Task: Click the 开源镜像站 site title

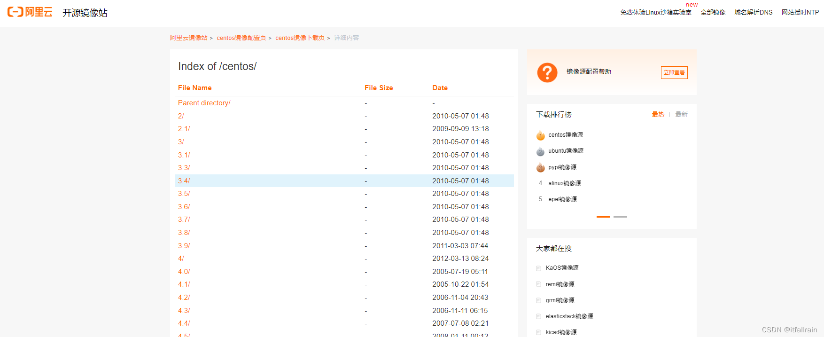Action: pyautogui.click(x=85, y=13)
